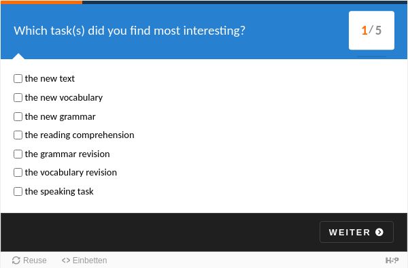Select 'the new grammar' checkbox

click(18, 116)
